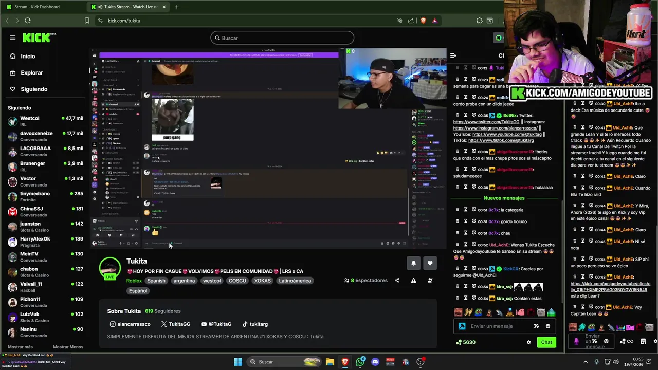Click the user icon beside report triangle
The image size is (658, 370).
pyautogui.click(x=430, y=281)
